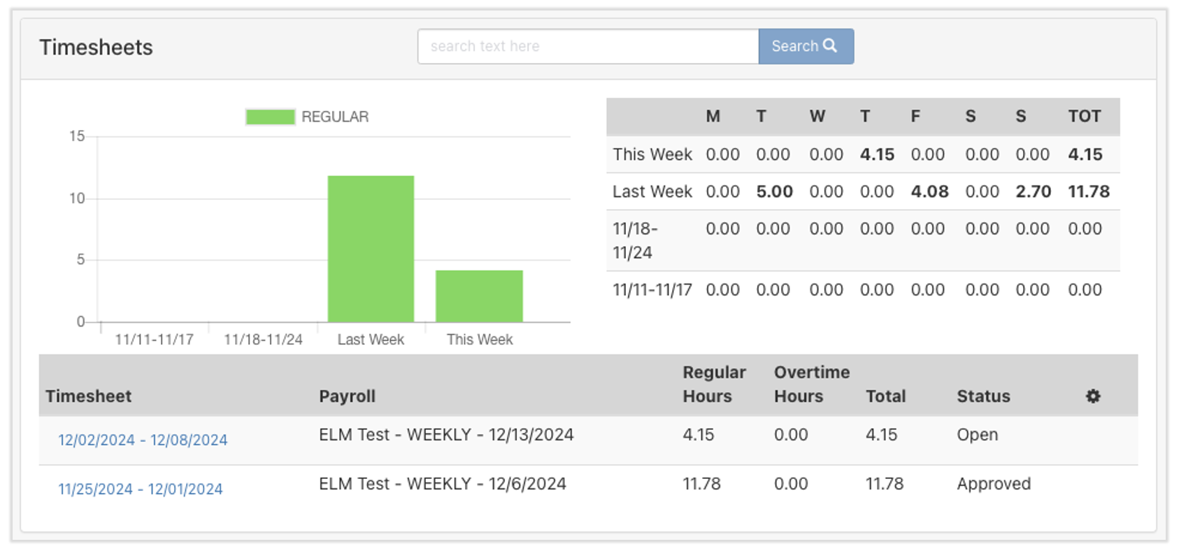Click the Overtime Hours column header

tap(811, 384)
